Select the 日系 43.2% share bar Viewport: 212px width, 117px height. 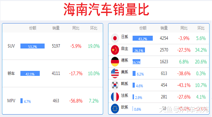143,38
